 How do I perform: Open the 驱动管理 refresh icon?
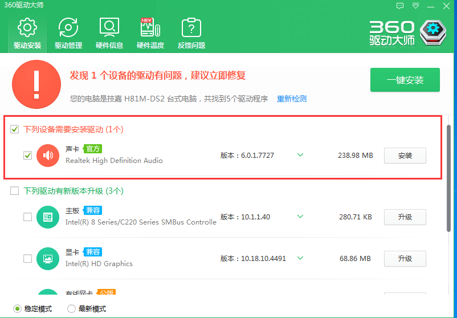click(68, 27)
